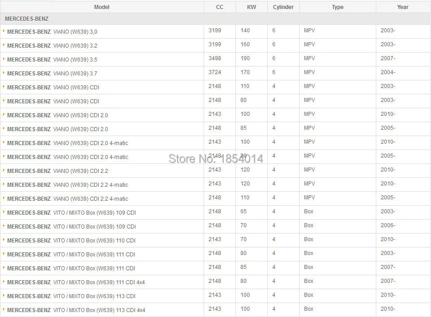
Task: Open the VITO / MIXTO Box (W639) 110 CDI link
Action: click(x=71, y=241)
